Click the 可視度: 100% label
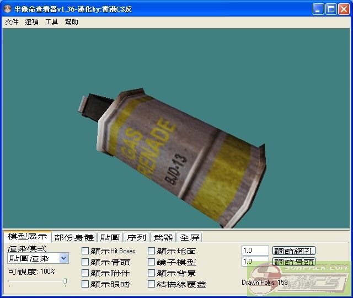 click(31, 272)
